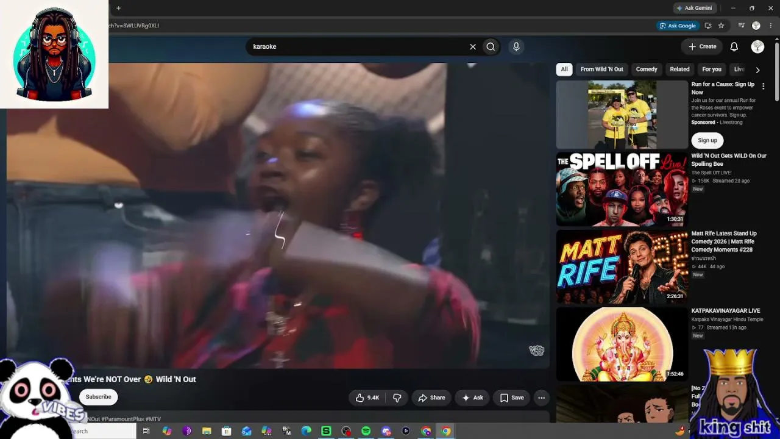Open Microsoft Store from the taskbar
Image resolution: width=780 pixels, height=439 pixels.
226,431
